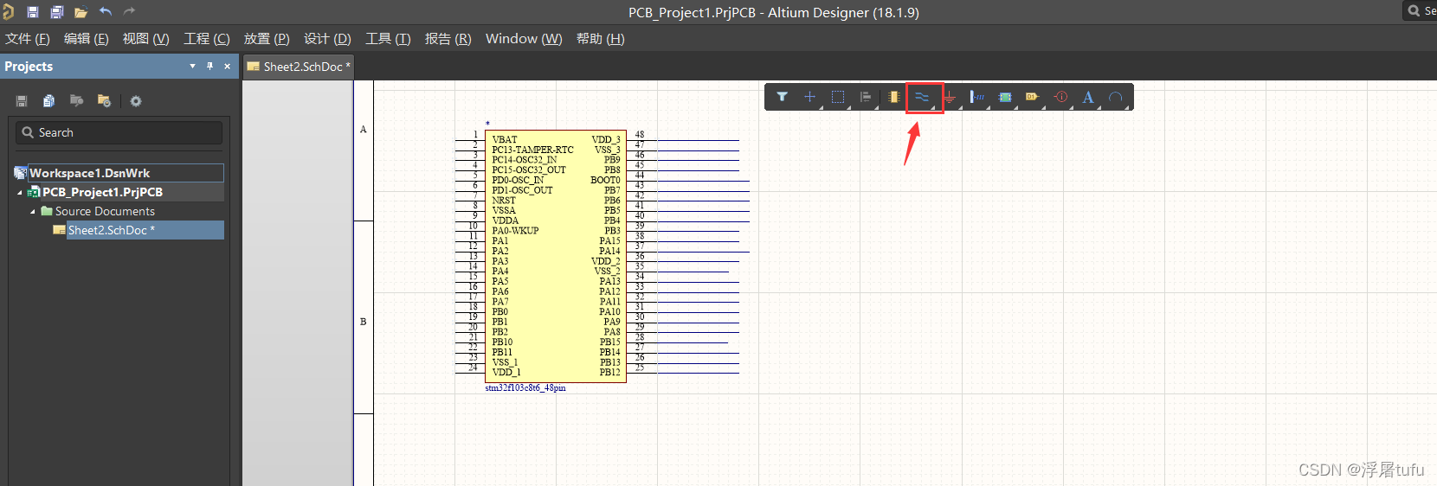This screenshot has width=1437, height=486.
Task: Click the compile project icon in Projects panel
Action: tap(77, 101)
